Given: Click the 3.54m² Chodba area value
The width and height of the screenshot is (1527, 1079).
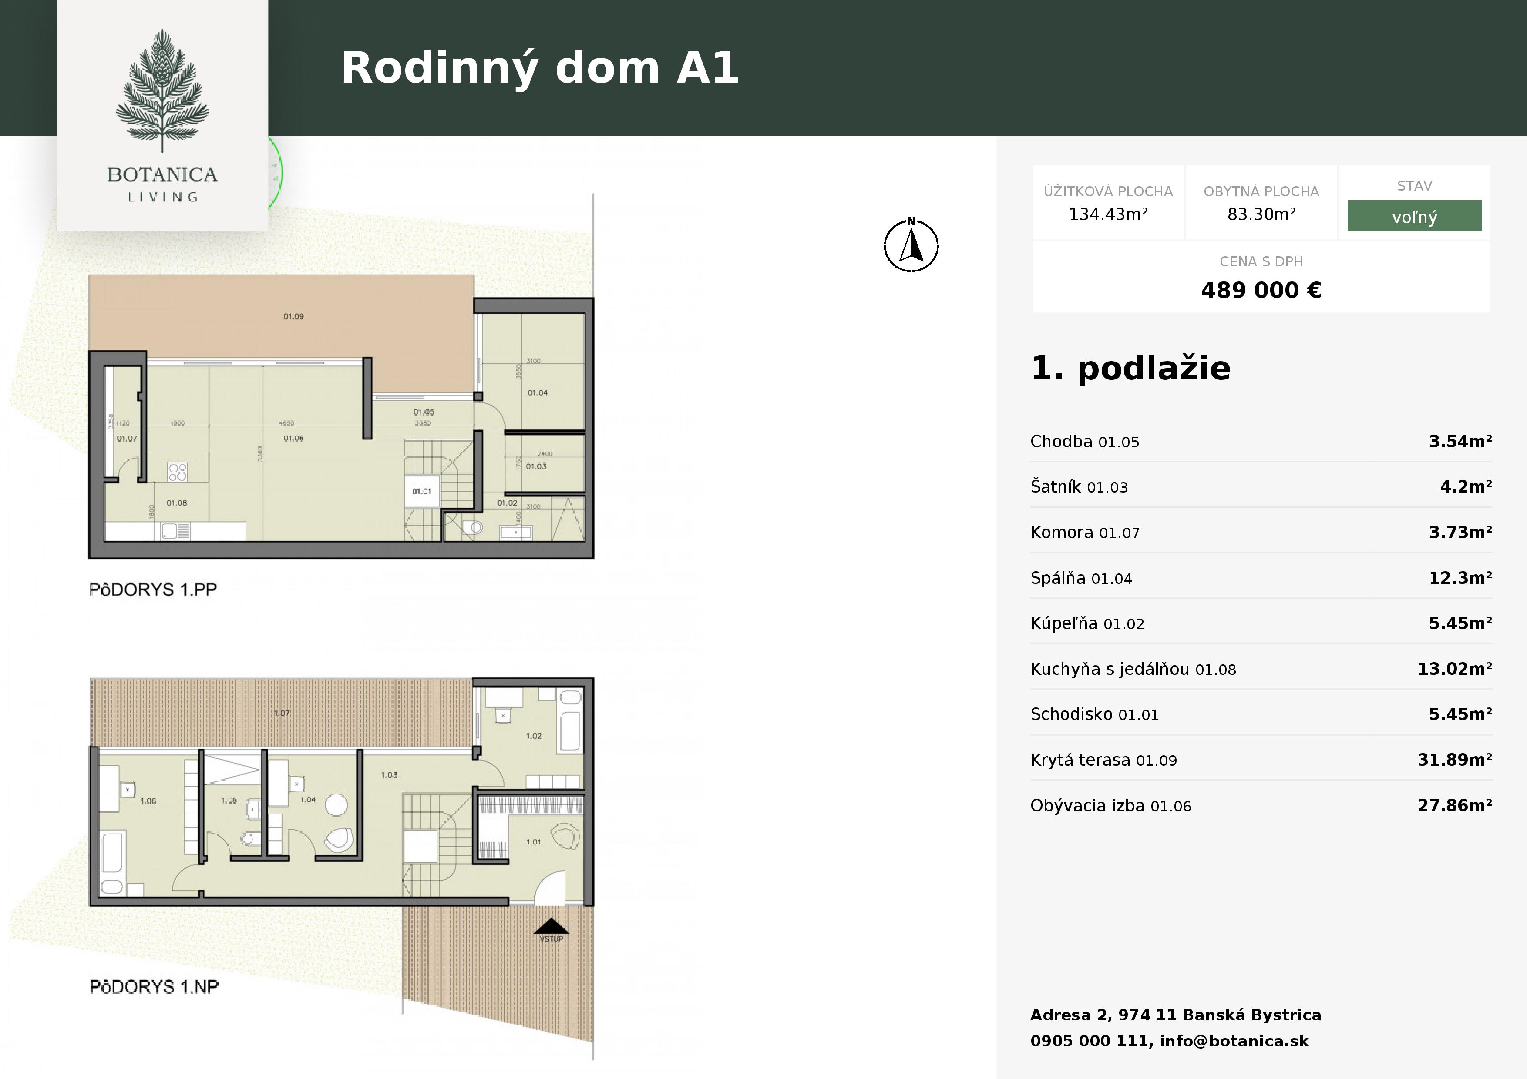Looking at the screenshot, I should pyautogui.click(x=1460, y=442).
